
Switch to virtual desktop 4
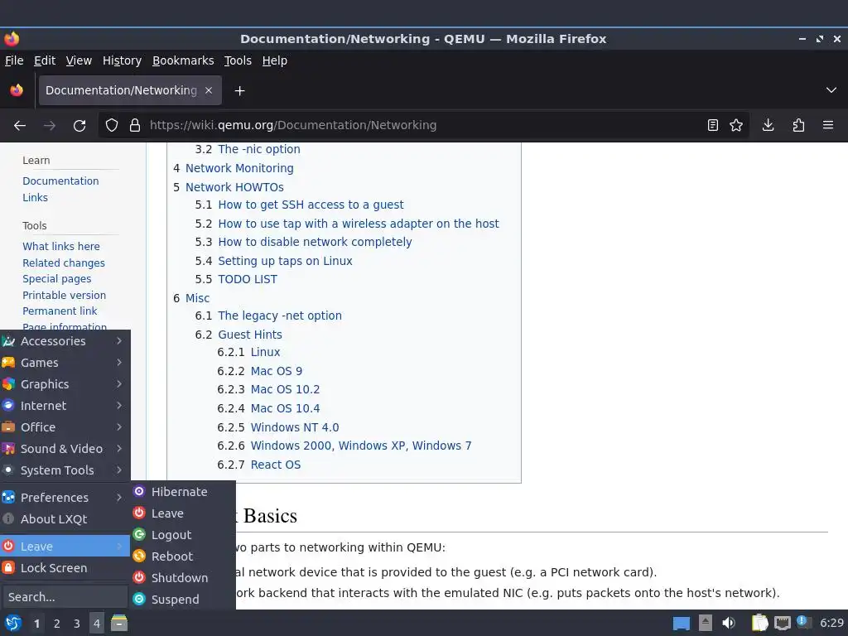[x=97, y=624]
